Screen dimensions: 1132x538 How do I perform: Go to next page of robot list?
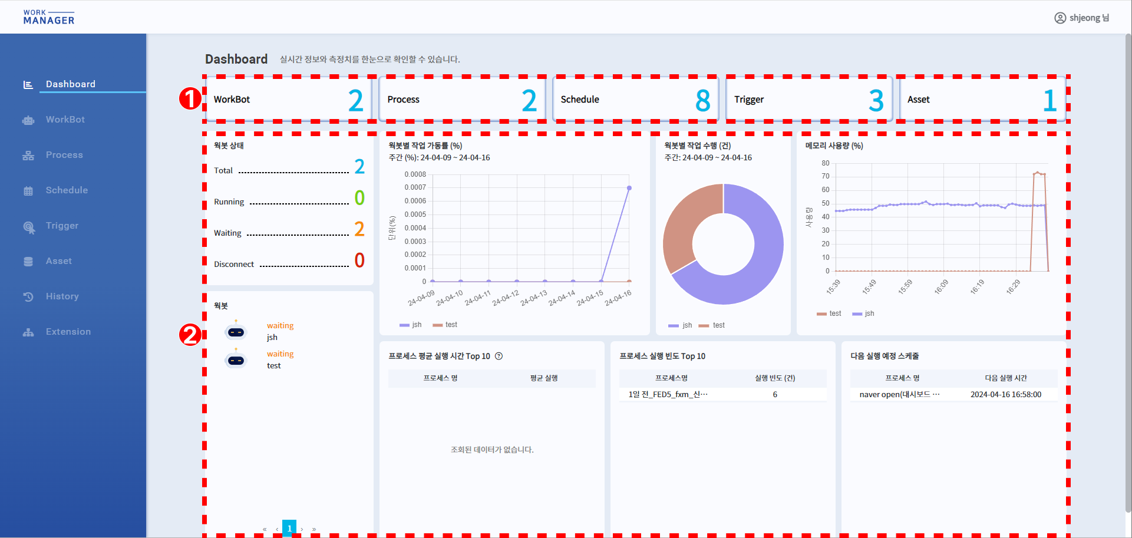click(x=302, y=529)
